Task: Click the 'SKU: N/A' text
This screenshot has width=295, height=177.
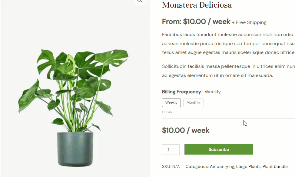Action: [x=171, y=166]
